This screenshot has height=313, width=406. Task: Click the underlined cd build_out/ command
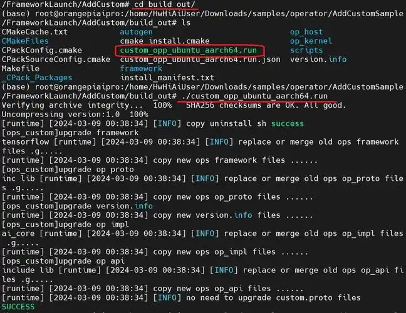tap(165, 4)
